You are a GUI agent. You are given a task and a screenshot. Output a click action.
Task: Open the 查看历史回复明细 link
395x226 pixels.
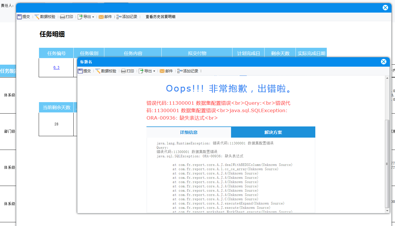pos(160,17)
